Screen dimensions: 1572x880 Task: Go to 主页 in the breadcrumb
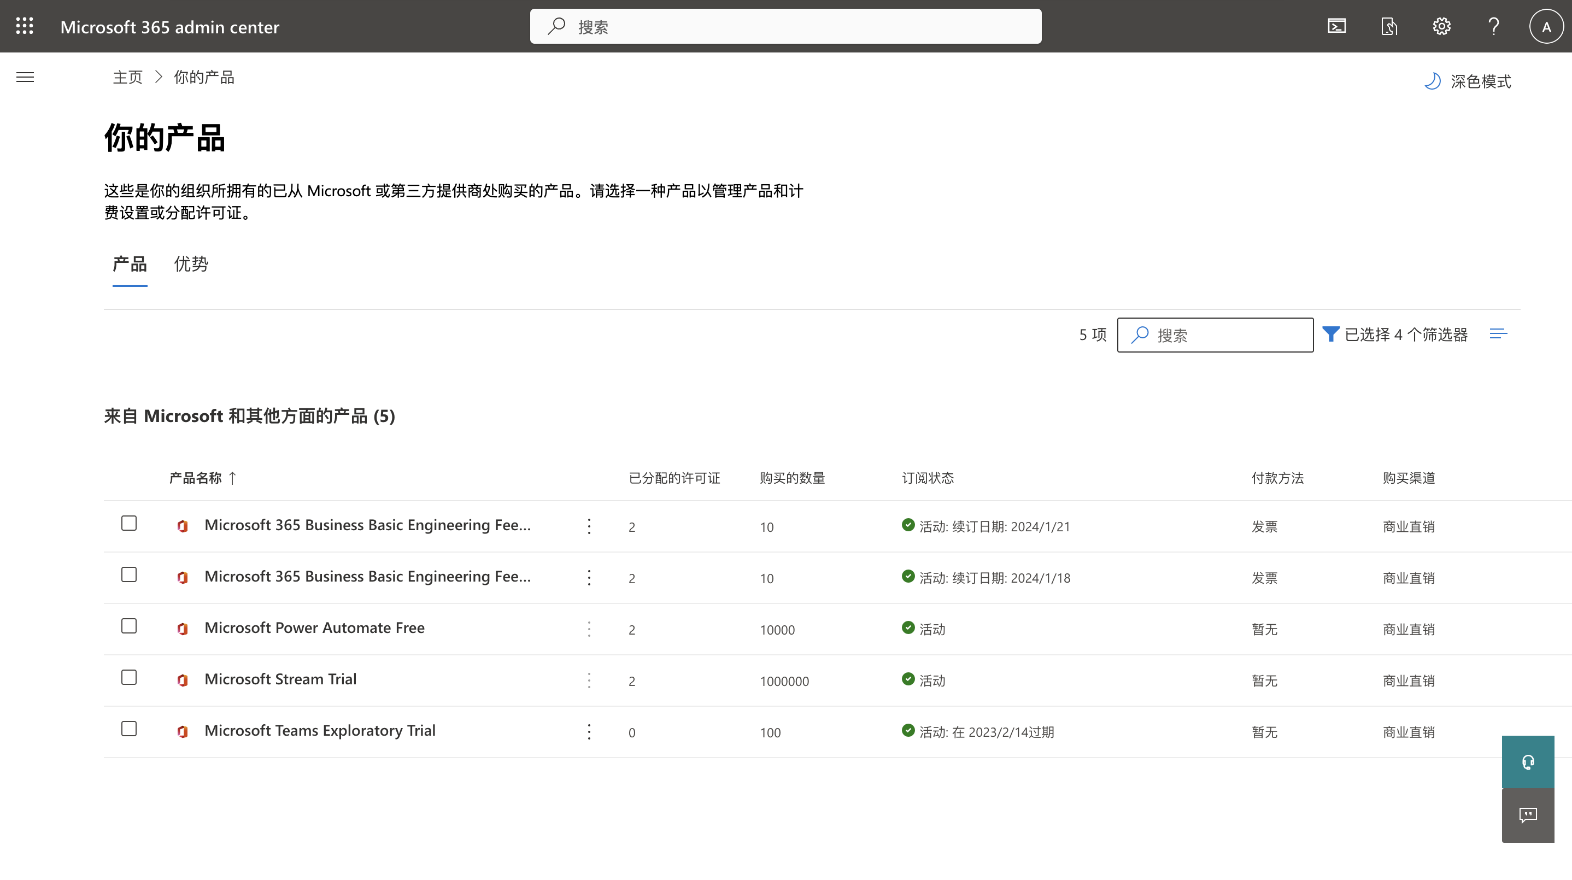pos(127,77)
